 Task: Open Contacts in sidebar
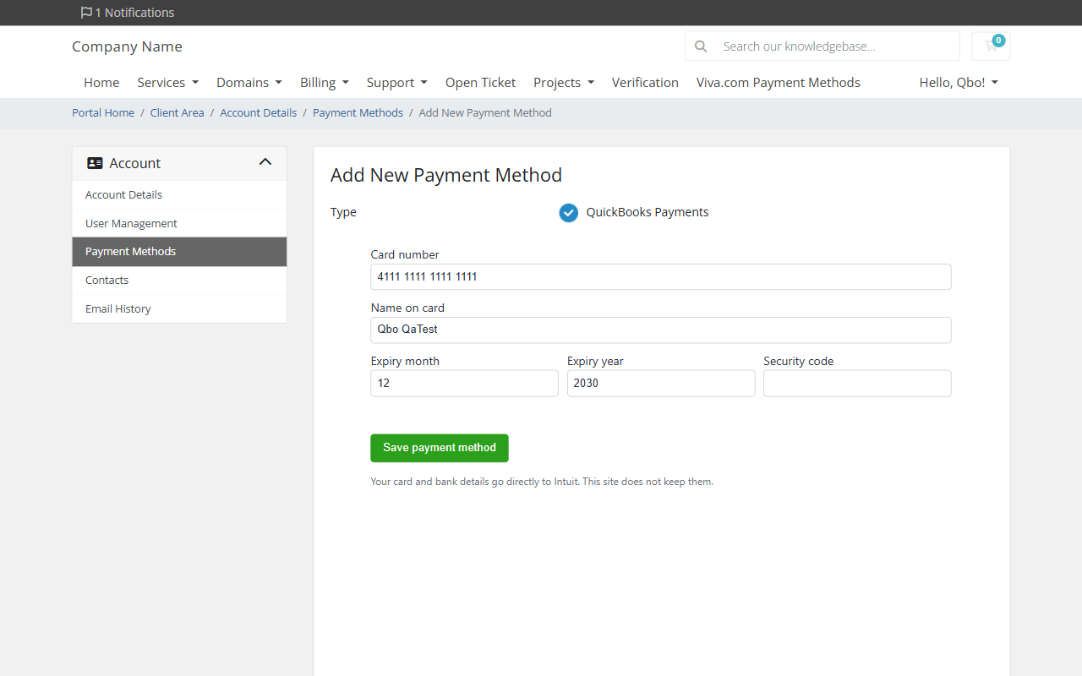click(x=179, y=280)
